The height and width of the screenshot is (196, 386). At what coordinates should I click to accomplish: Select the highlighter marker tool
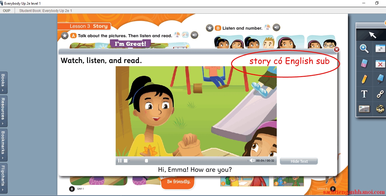(x=380, y=79)
